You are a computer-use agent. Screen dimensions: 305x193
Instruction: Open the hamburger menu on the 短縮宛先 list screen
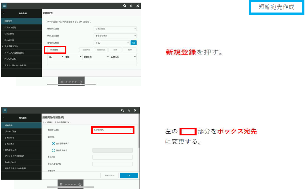(5, 6)
